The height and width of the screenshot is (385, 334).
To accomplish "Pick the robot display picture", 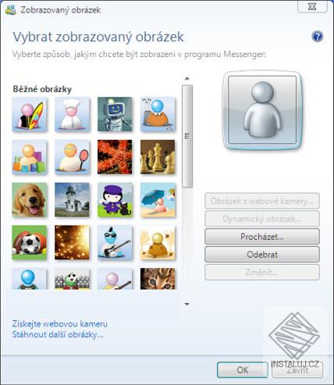I will [115, 114].
